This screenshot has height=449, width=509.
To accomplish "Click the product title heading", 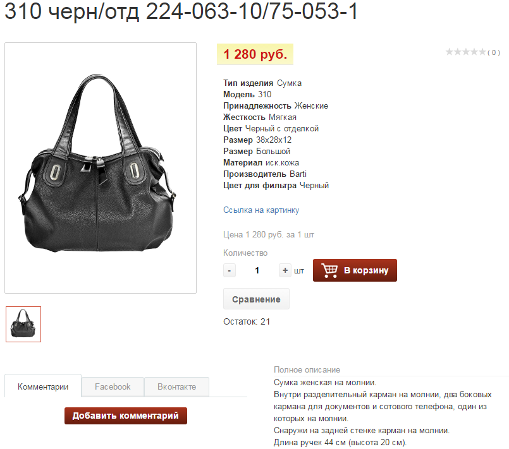I will (x=181, y=11).
